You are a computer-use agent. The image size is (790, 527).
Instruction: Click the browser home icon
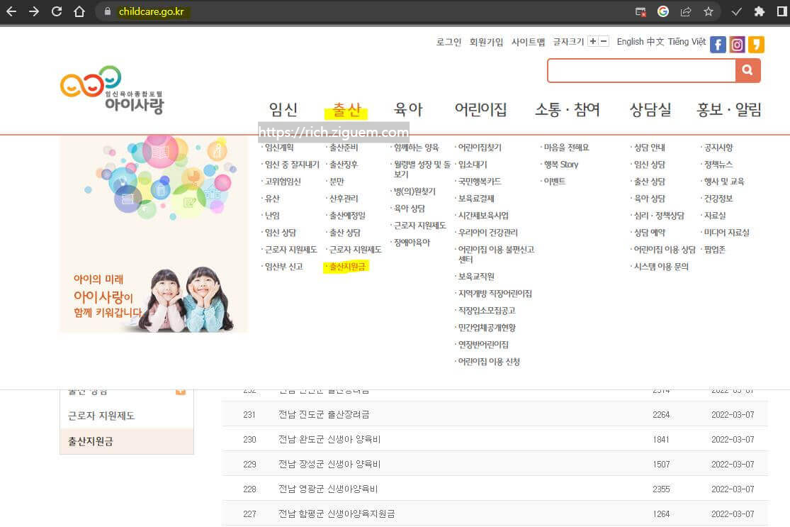(x=78, y=11)
